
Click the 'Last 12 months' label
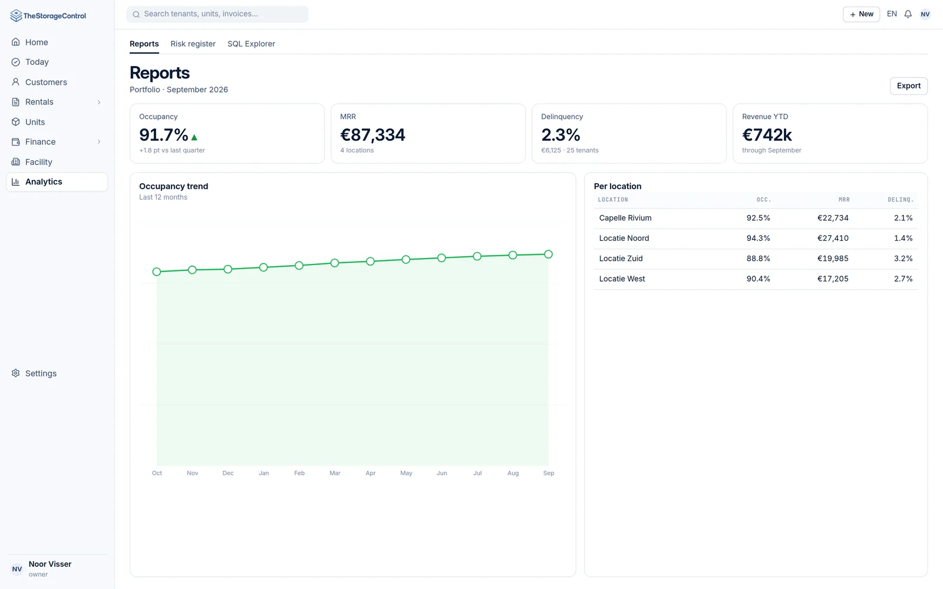pos(163,197)
